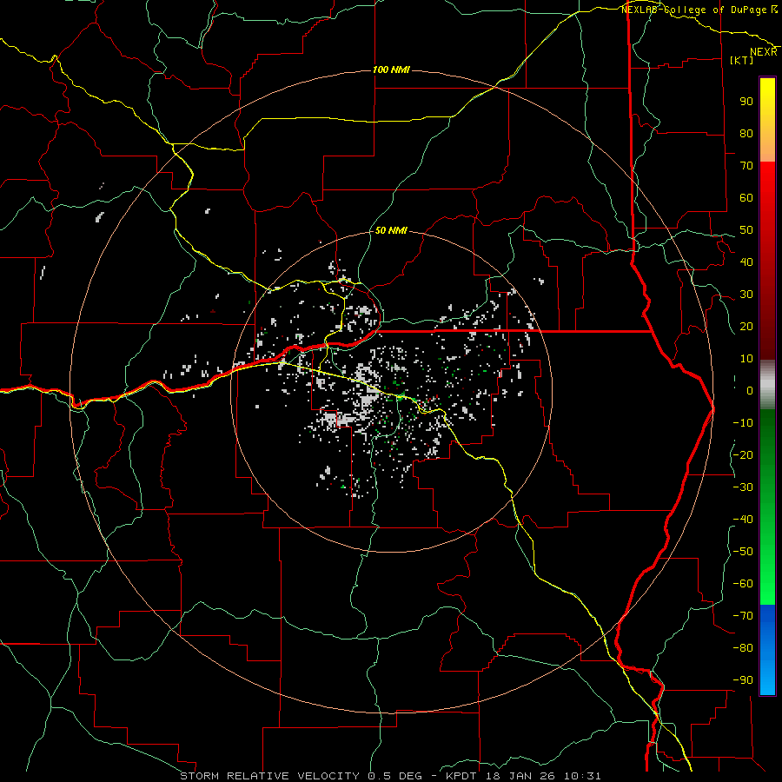The width and height of the screenshot is (782, 782).
Task: Click the 90 value on the velocity scale
Action: point(746,102)
